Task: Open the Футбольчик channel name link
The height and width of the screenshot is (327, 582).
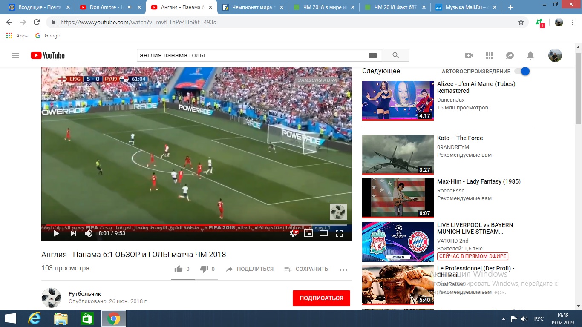Action: 85,294
